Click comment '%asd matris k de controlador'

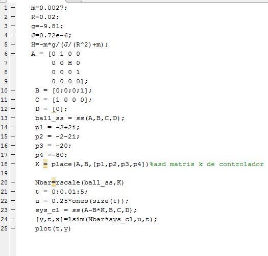pos(207,164)
